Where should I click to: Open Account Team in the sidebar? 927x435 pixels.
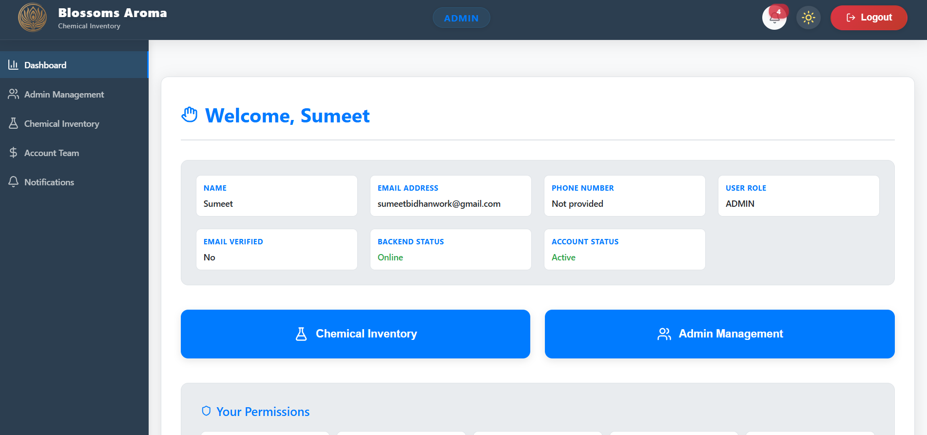pyautogui.click(x=74, y=153)
